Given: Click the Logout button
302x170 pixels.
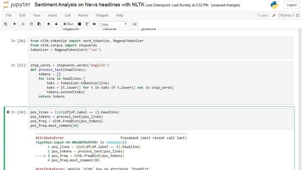Looking at the screenshot, I should point(292,5).
